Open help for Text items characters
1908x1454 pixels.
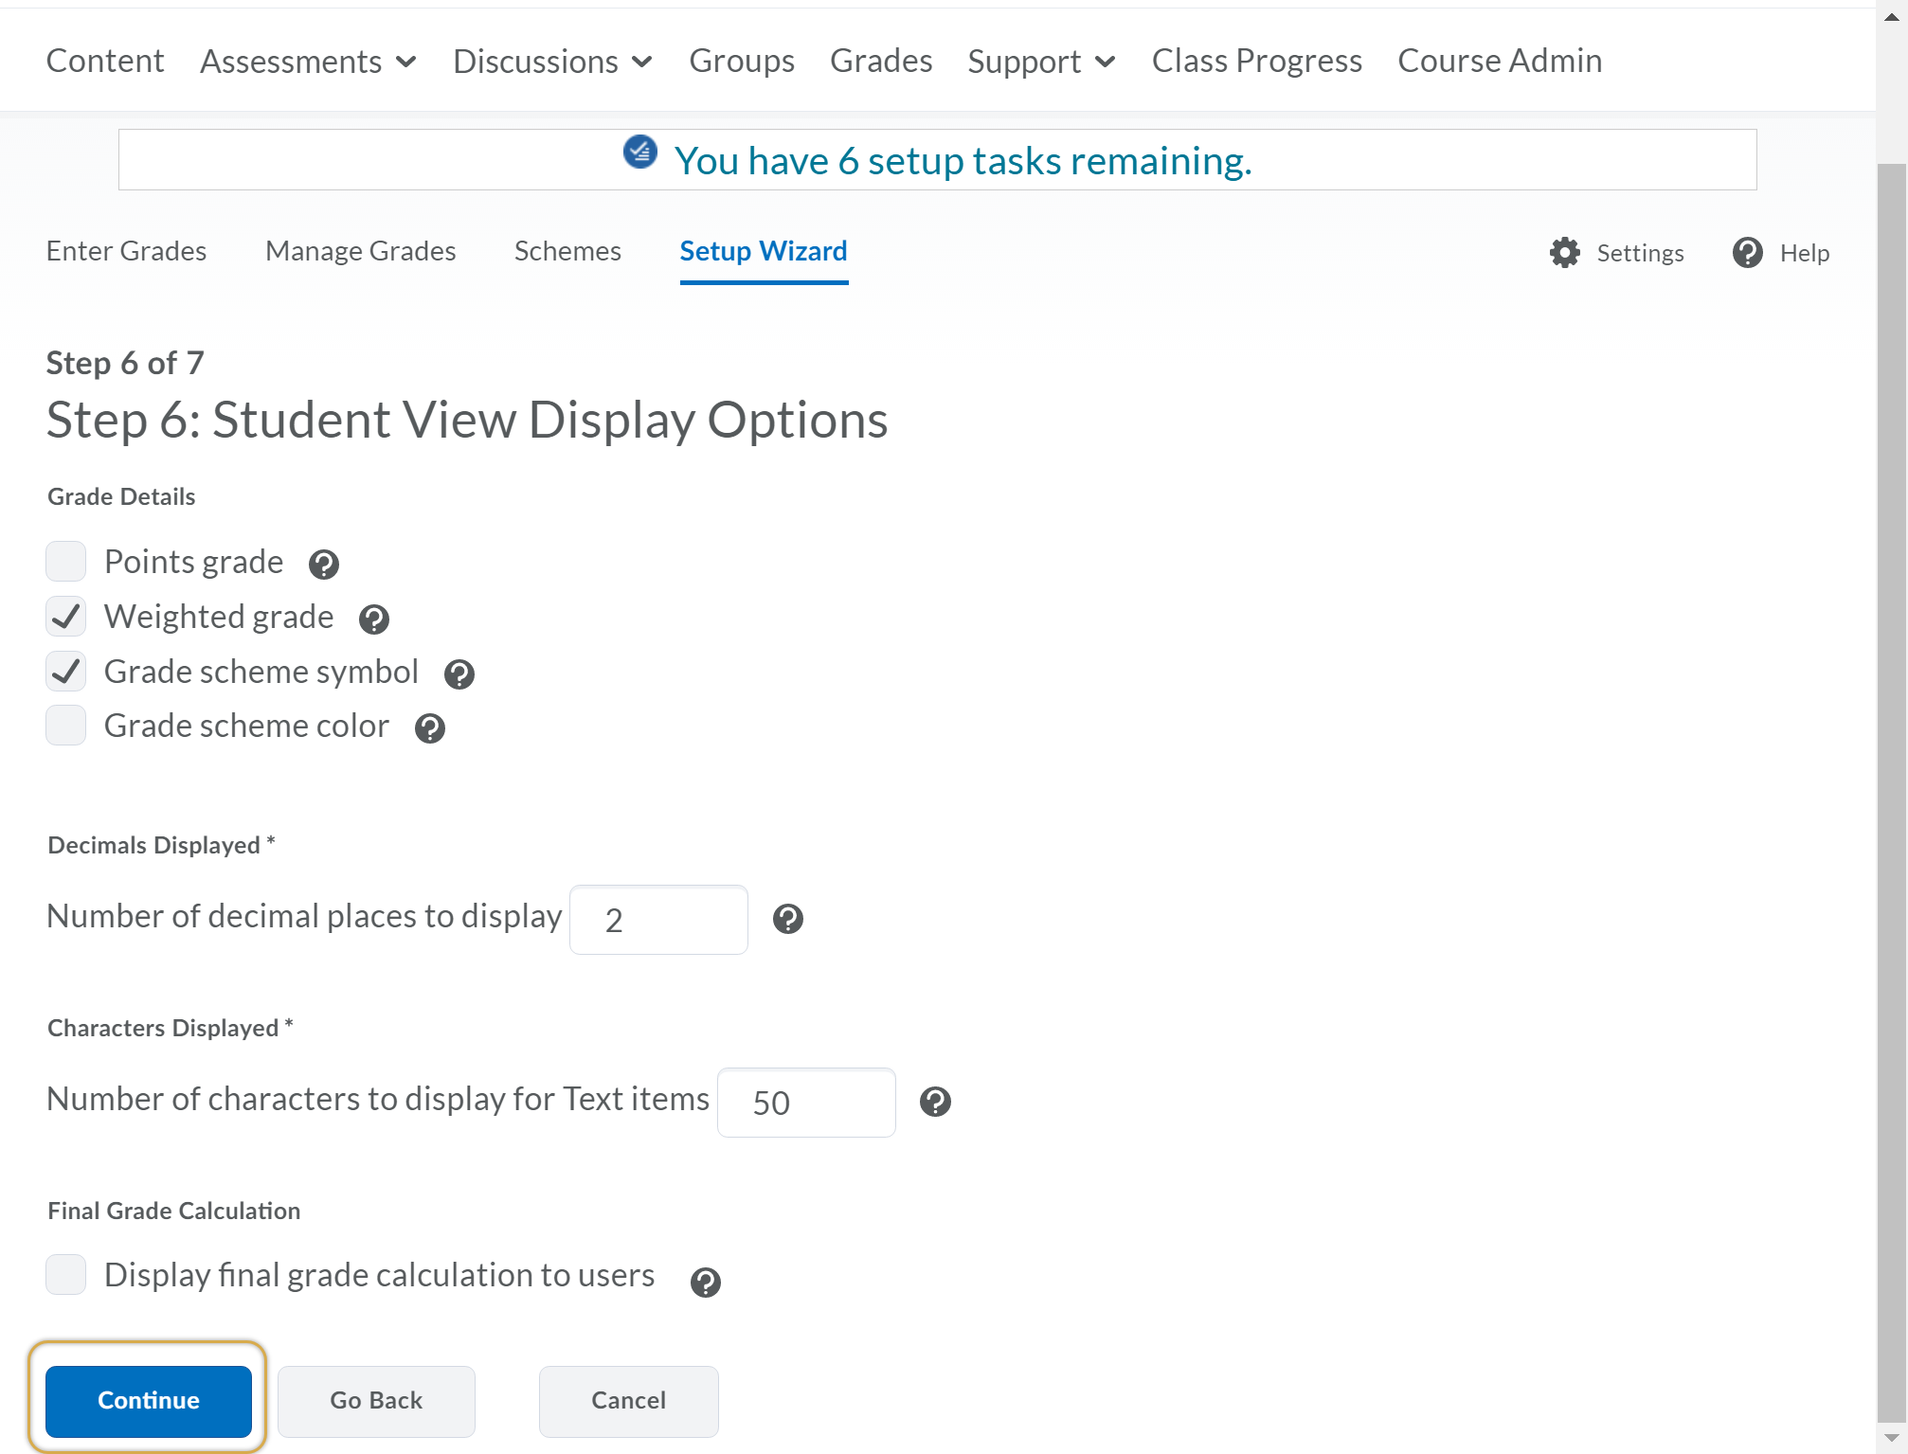[936, 1102]
